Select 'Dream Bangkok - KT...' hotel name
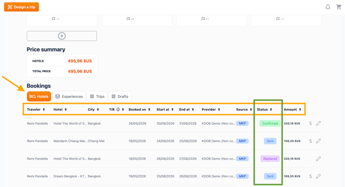This screenshot has height=187, width=345. point(70,176)
